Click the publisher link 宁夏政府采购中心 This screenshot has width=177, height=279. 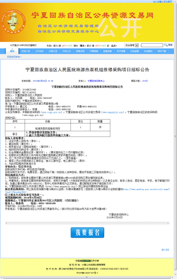tap(96, 81)
